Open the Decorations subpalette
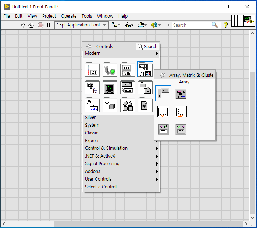The height and width of the screenshot is (228, 257). (x=128, y=105)
